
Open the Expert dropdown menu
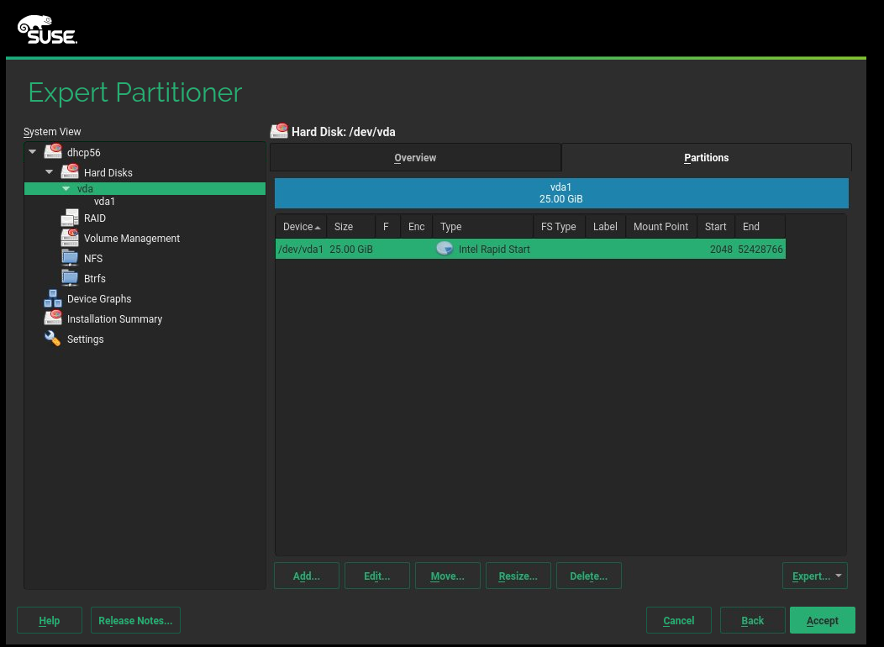click(x=814, y=576)
